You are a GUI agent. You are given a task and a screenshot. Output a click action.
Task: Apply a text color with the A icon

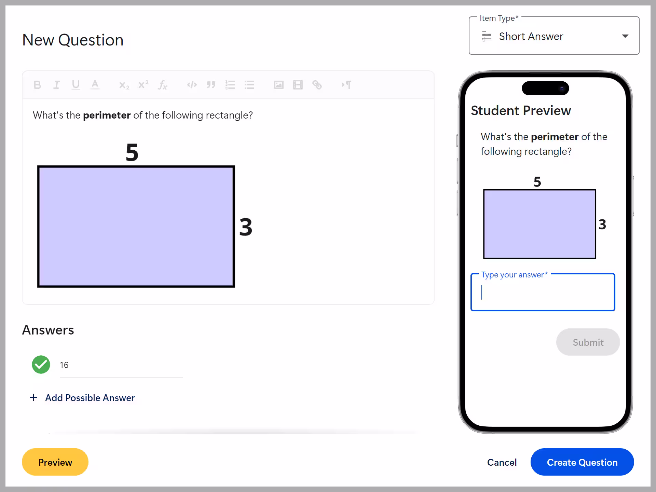[x=95, y=85]
